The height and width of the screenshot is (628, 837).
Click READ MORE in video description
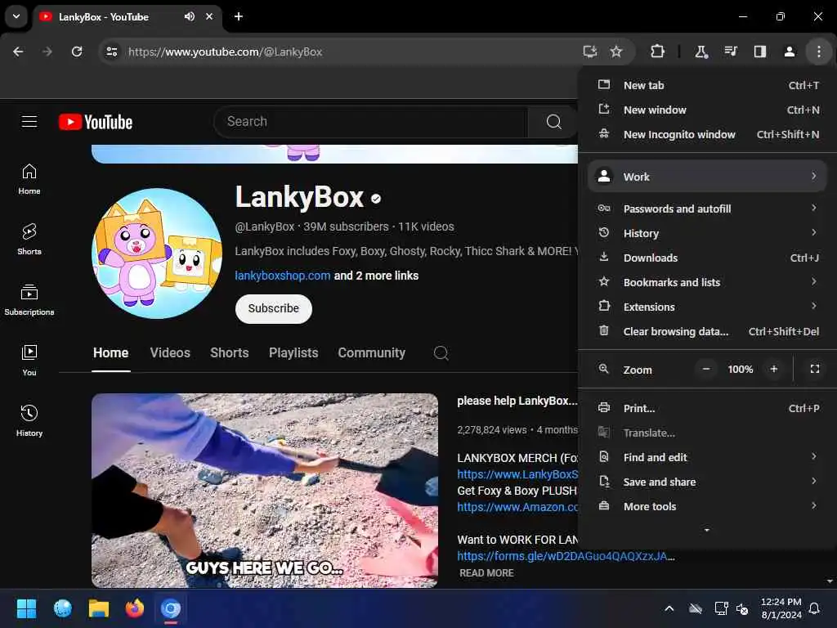click(x=486, y=573)
